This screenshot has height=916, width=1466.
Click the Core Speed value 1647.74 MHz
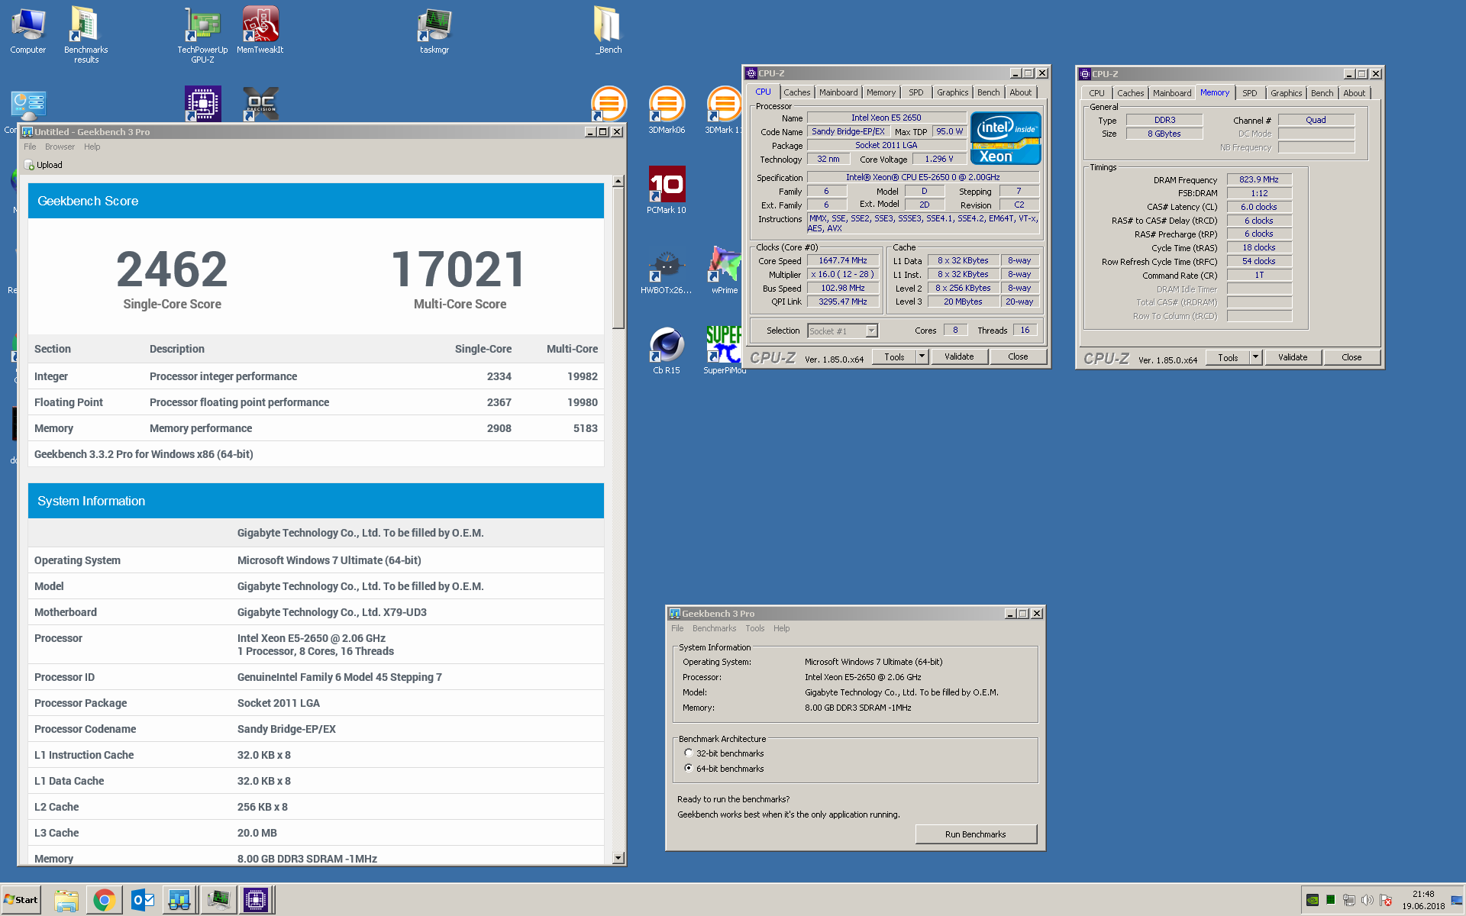(x=843, y=260)
